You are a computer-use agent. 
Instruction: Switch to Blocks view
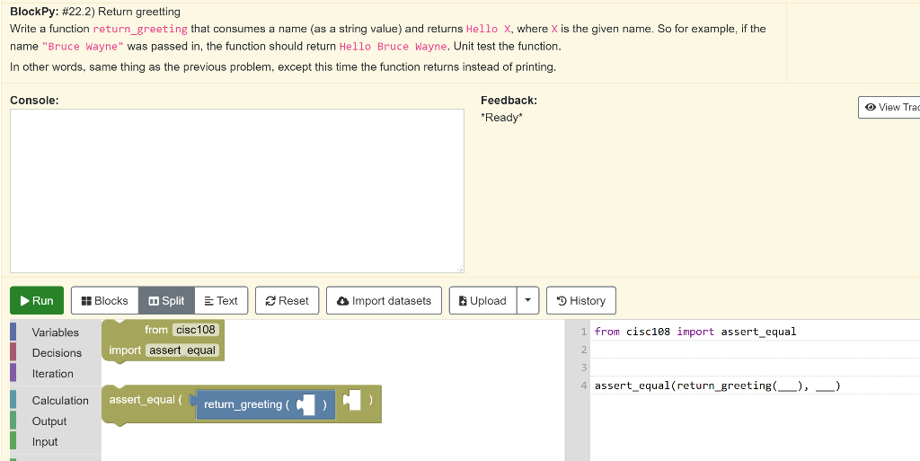[104, 301]
